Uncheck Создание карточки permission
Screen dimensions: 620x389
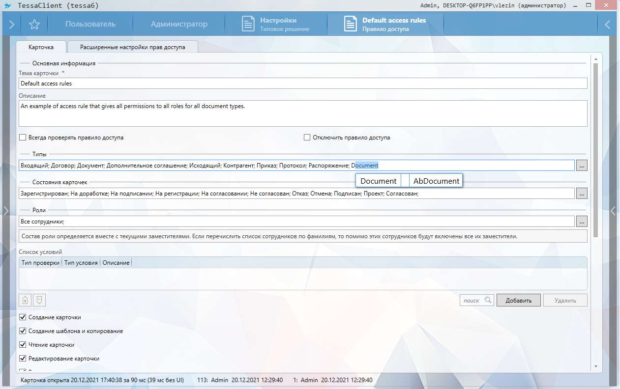point(23,317)
